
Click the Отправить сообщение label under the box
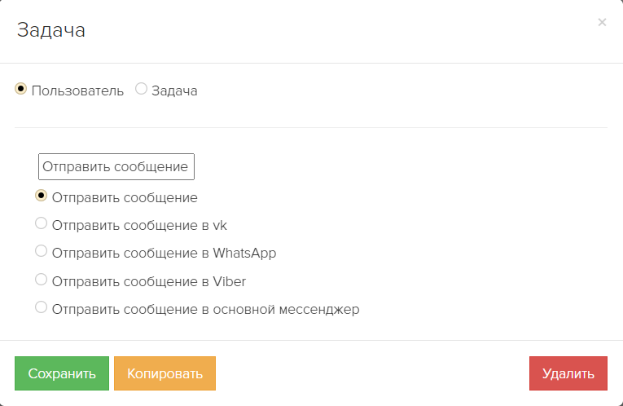(125, 197)
